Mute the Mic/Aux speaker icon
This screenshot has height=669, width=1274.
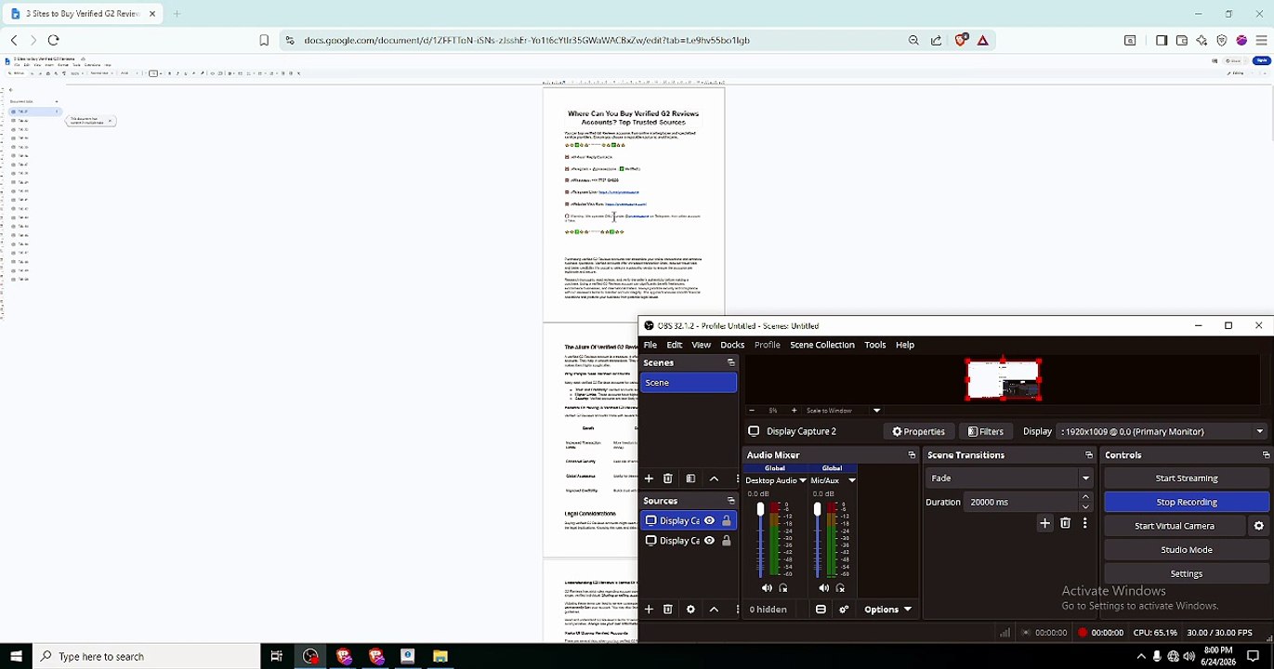[x=824, y=588]
